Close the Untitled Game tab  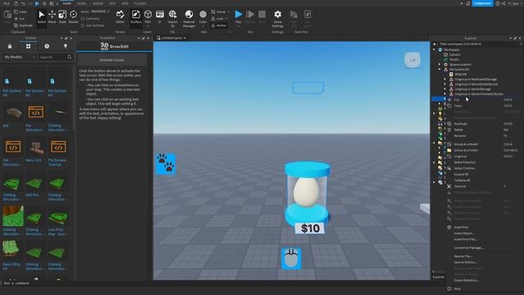click(185, 39)
